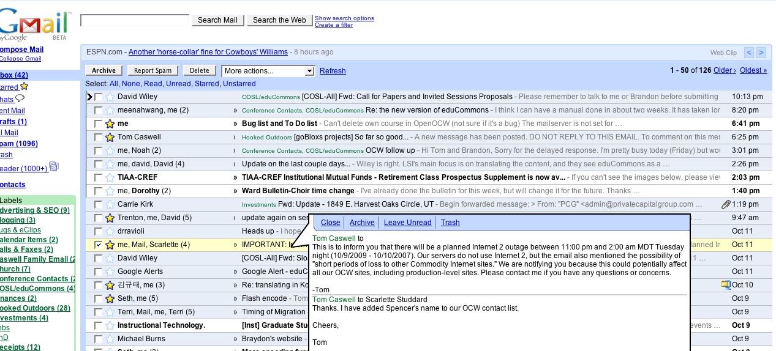Click the mail search input field
The width and height of the screenshot is (776, 351).
[135, 20]
